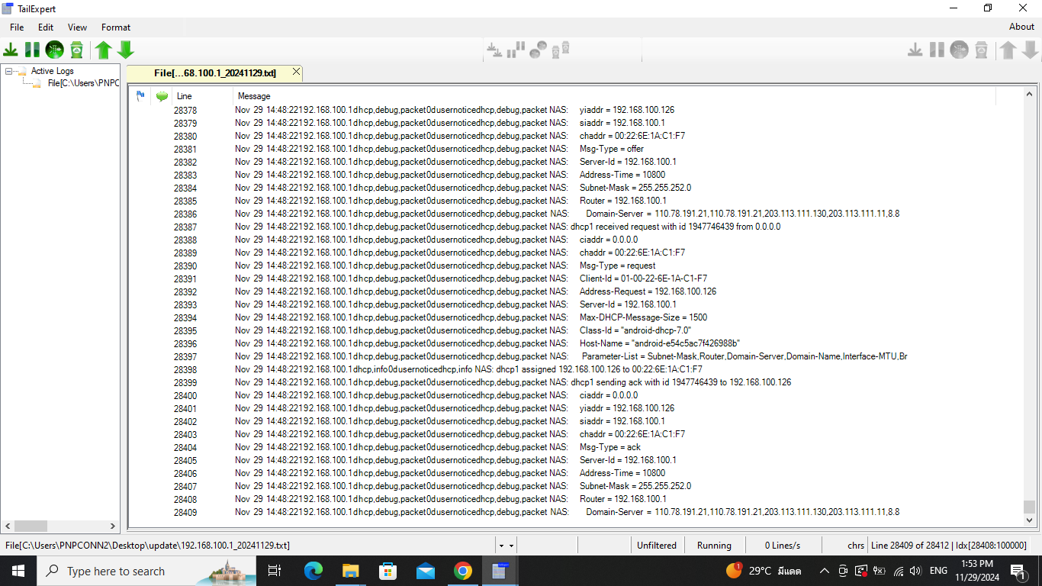1042x586 pixels.
Task: Open Google Chrome from the taskbar
Action: (462, 571)
